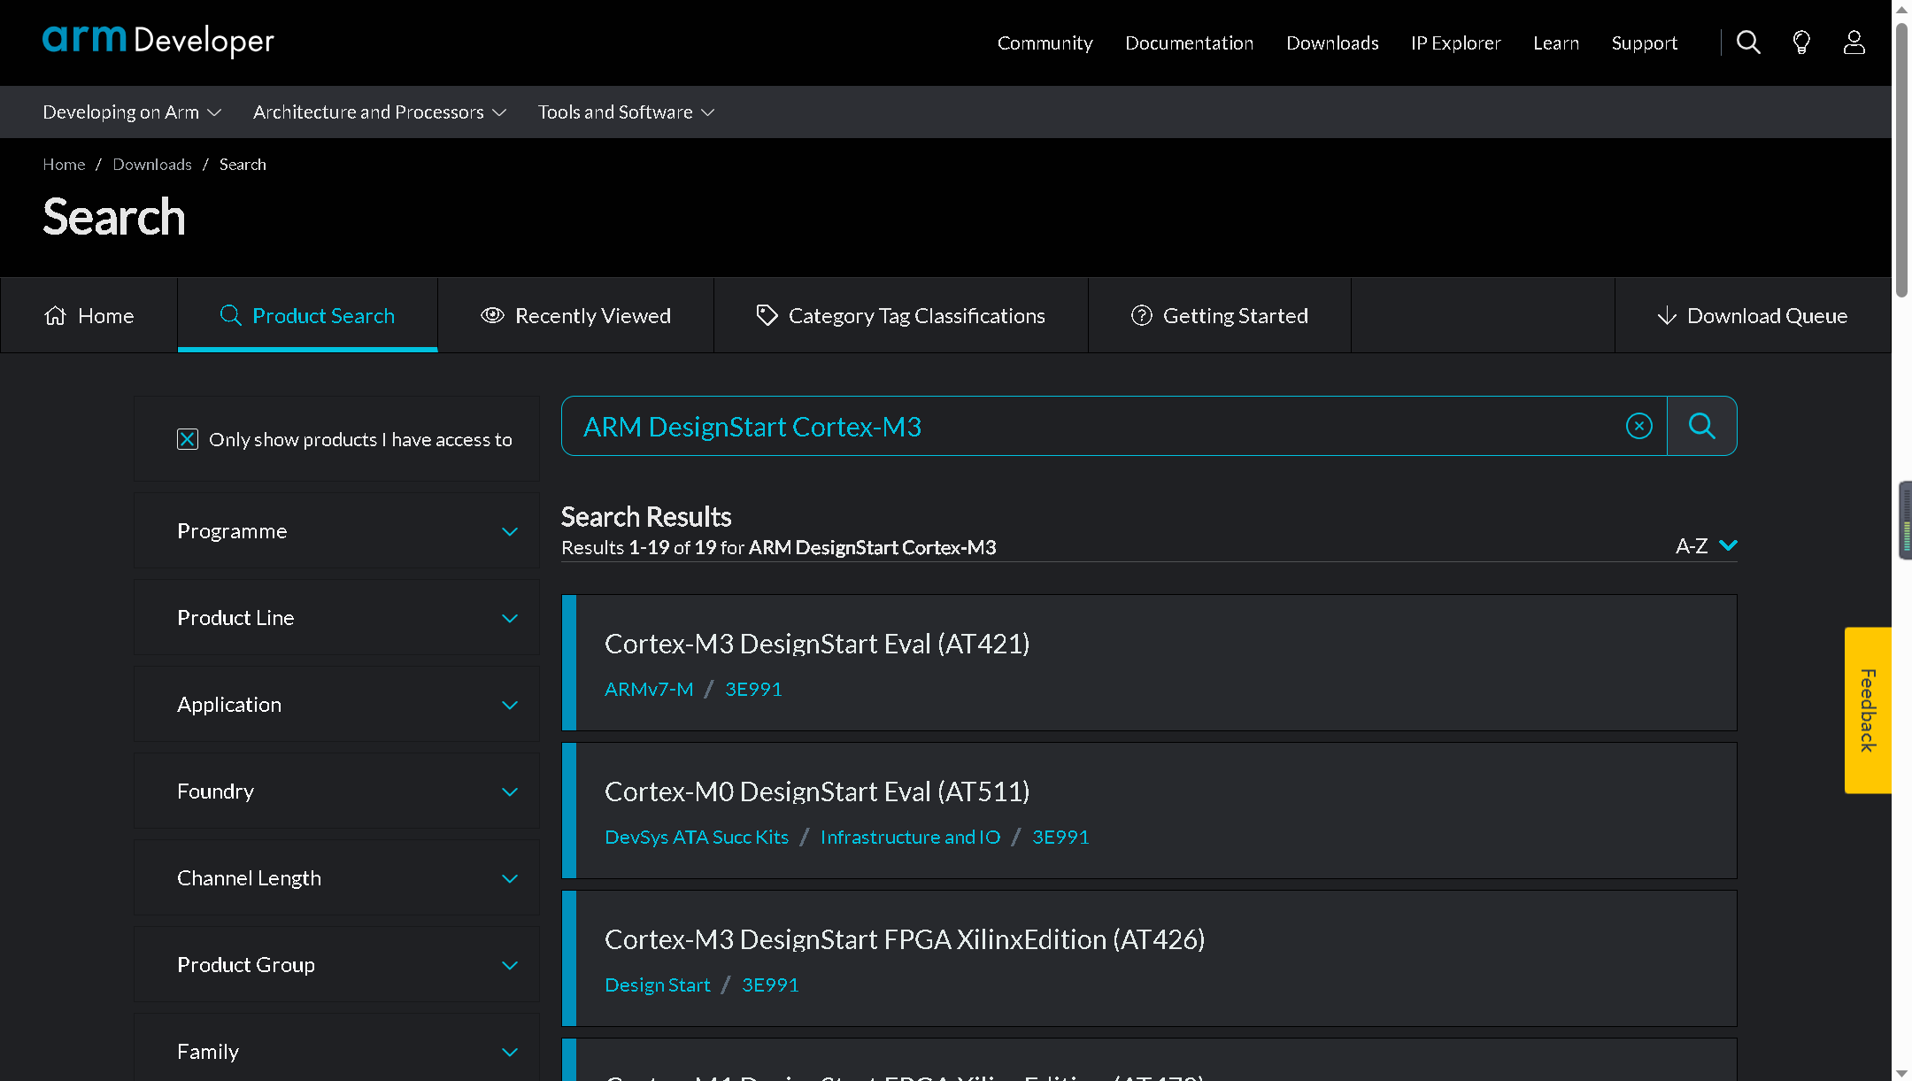Click the user profile icon top right

pos(1853,42)
